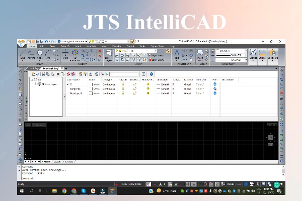The width and height of the screenshot is (302, 201).
Task: Open the BYLAYER color dropdown
Action: pyautogui.click(x=246, y=51)
